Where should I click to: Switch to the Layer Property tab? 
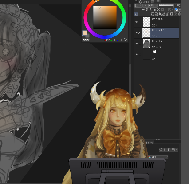click(149, 142)
